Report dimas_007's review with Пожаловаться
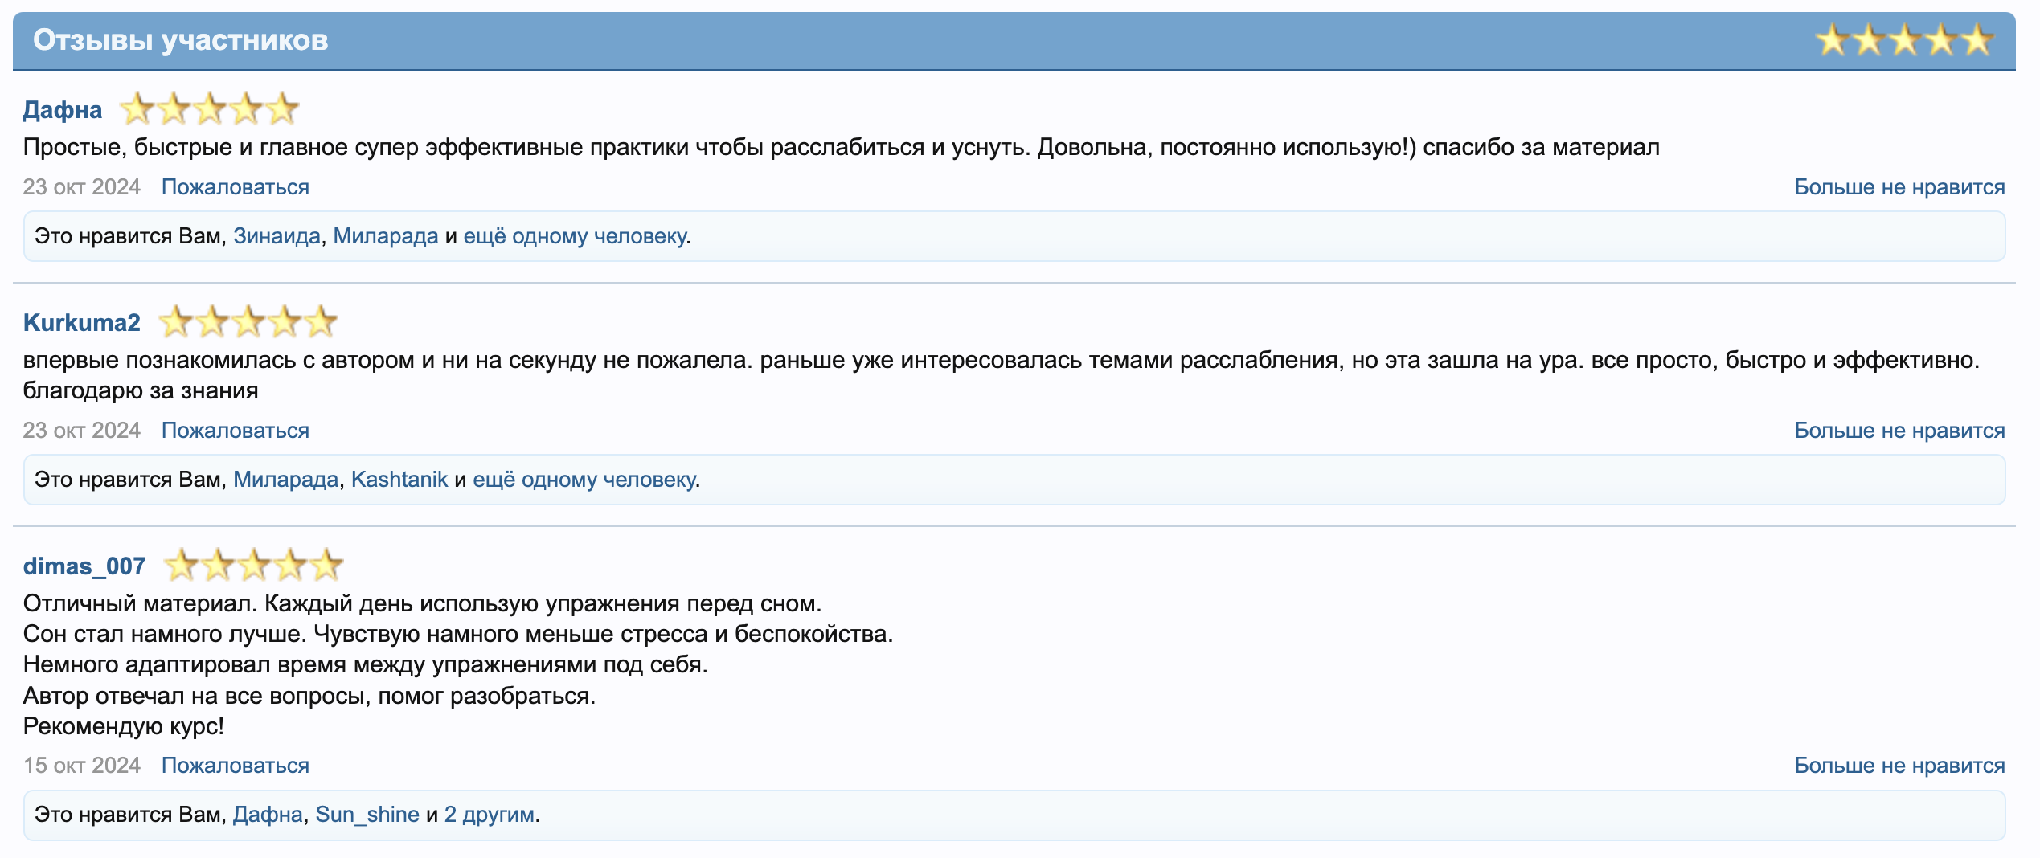2040x858 pixels. point(235,766)
